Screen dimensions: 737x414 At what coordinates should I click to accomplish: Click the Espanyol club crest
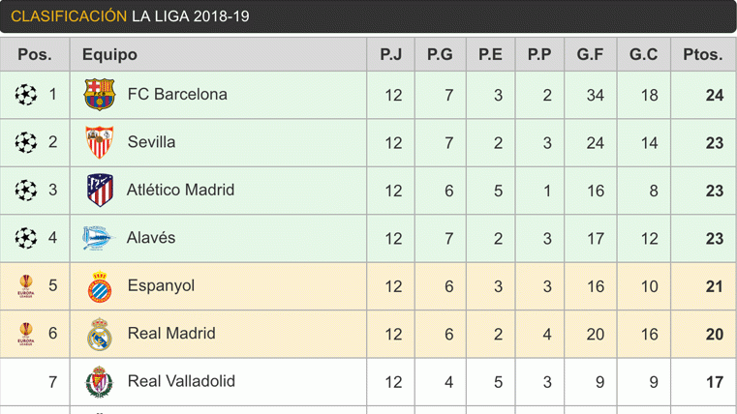tap(99, 286)
